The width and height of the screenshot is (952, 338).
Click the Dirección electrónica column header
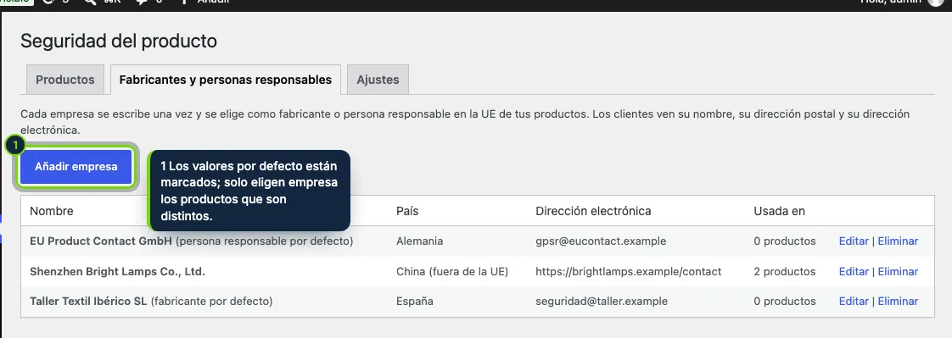(x=593, y=211)
